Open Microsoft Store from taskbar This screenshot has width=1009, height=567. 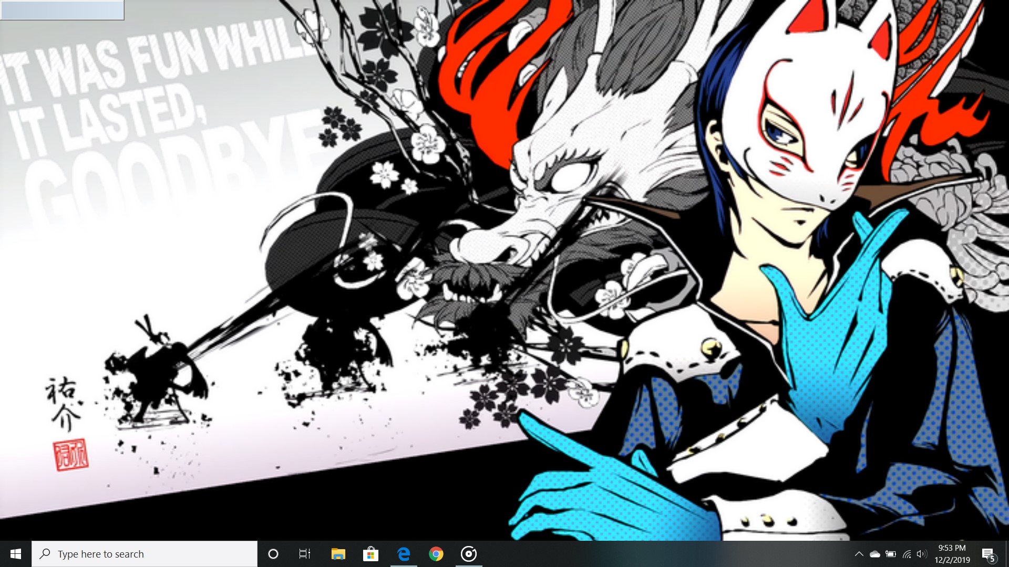(370, 554)
